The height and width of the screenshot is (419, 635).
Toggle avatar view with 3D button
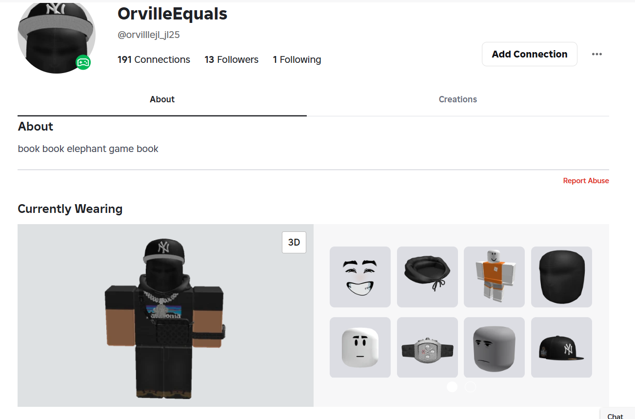pos(294,242)
